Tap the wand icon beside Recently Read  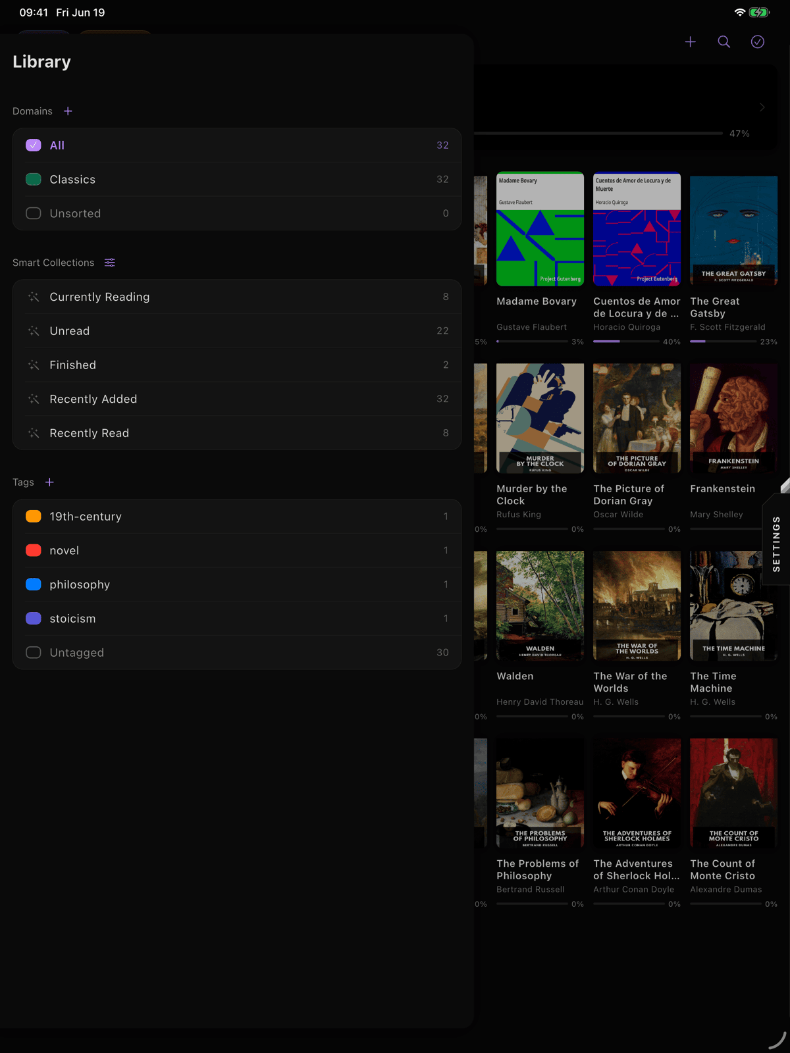click(34, 433)
